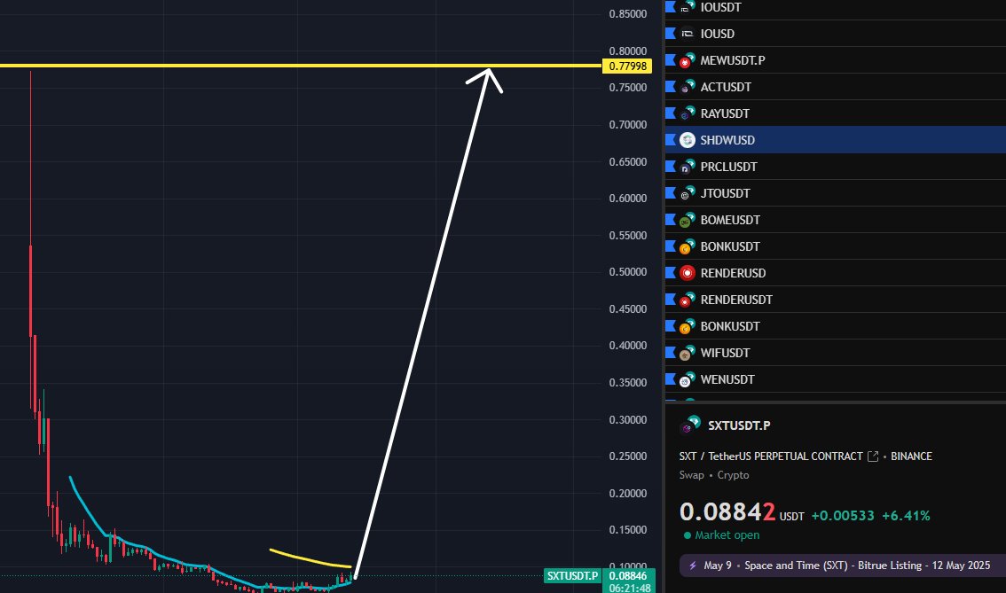
Task: Click the 0.50000 price axis label
Action: [x=627, y=272]
